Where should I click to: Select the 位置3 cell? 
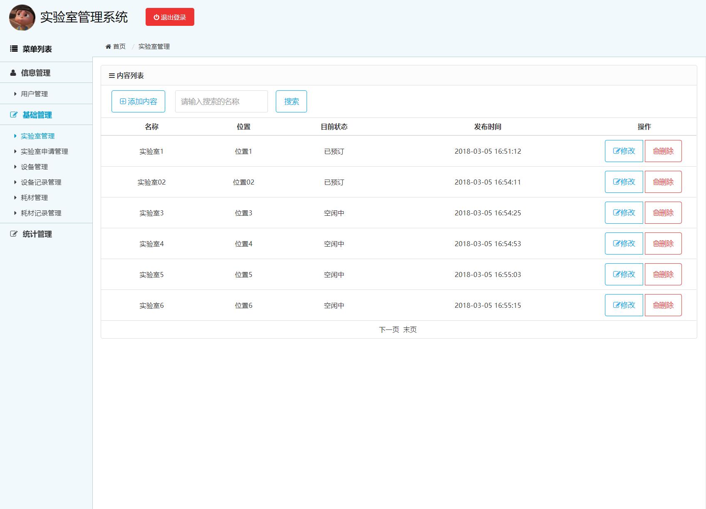click(x=243, y=213)
